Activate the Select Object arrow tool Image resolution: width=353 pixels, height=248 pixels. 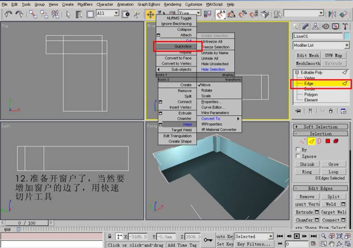click(68, 15)
